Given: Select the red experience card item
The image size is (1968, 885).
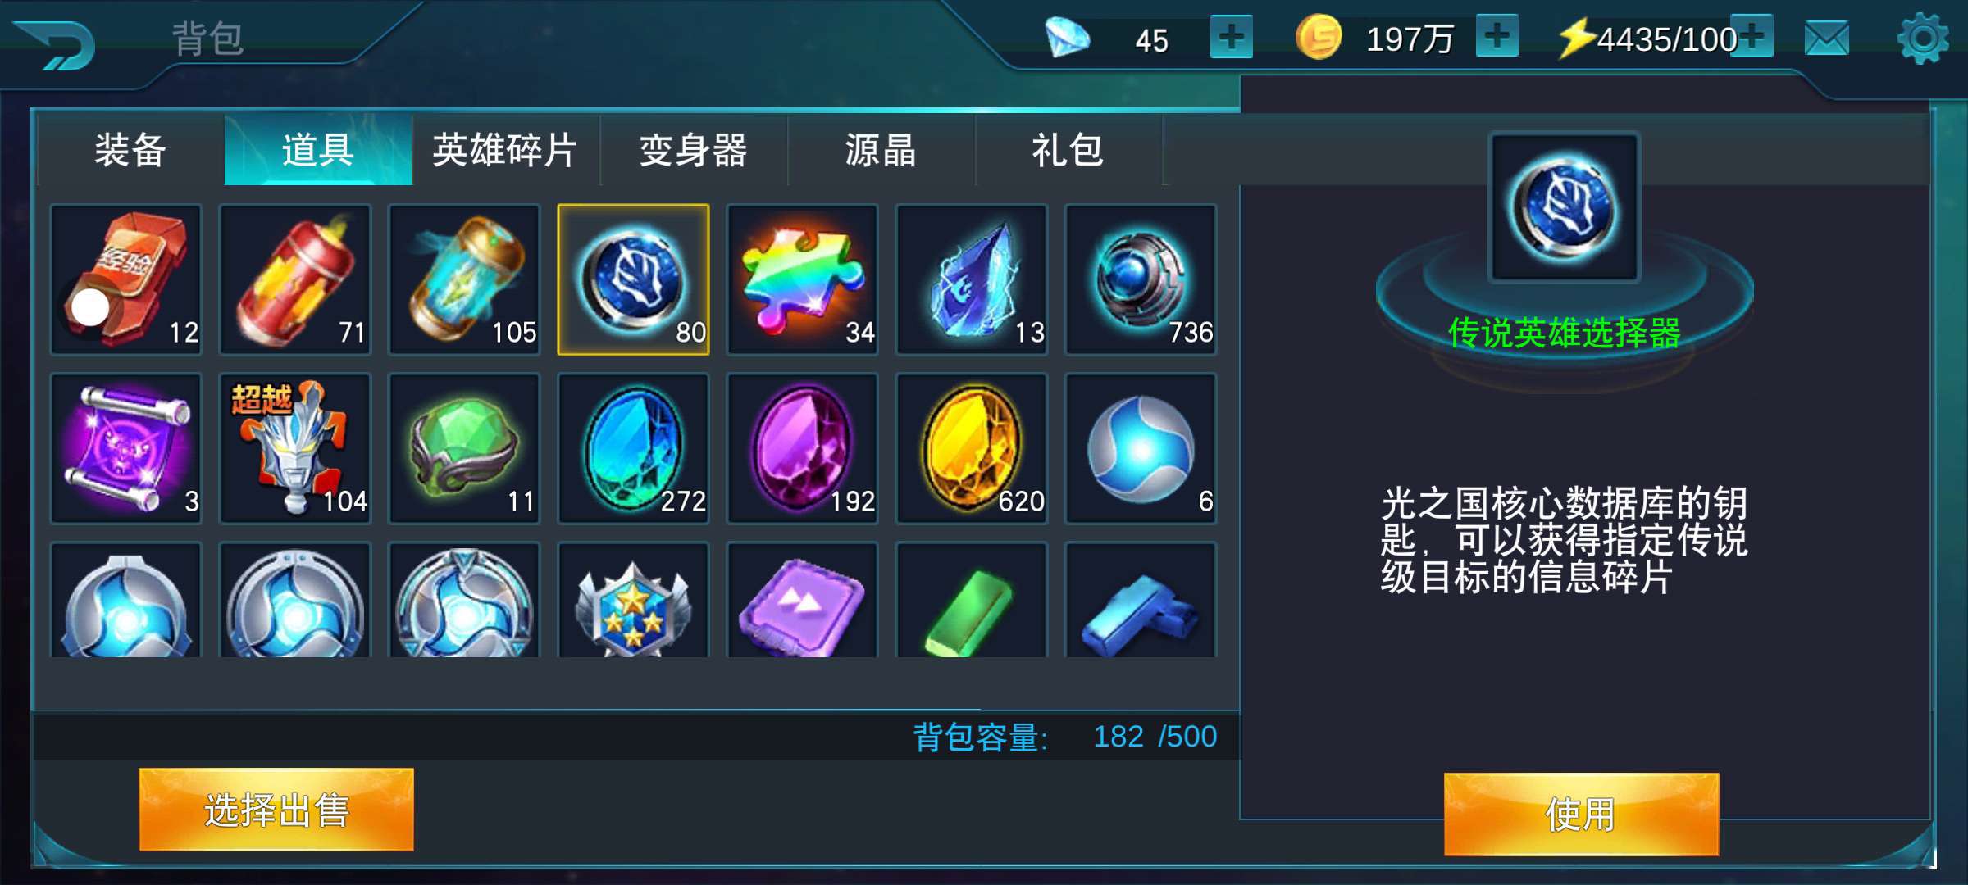Looking at the screenshot, I should pyautogui.click(x=125, y=279).
